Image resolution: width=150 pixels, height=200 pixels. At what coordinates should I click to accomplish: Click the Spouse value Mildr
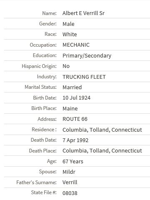click(69, 172)
